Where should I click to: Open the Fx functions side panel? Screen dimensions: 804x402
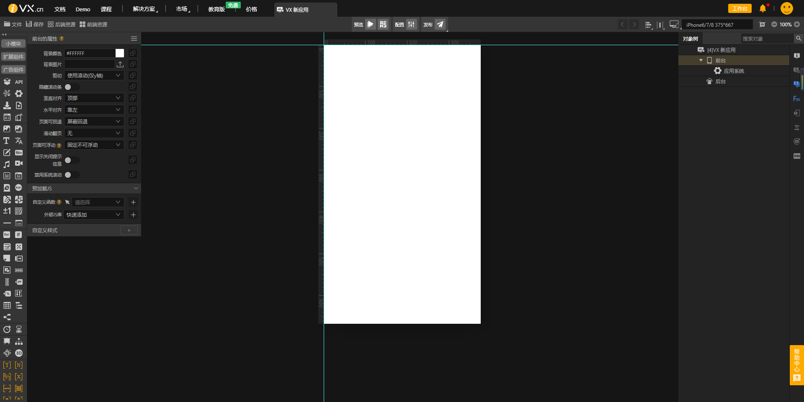796,99
